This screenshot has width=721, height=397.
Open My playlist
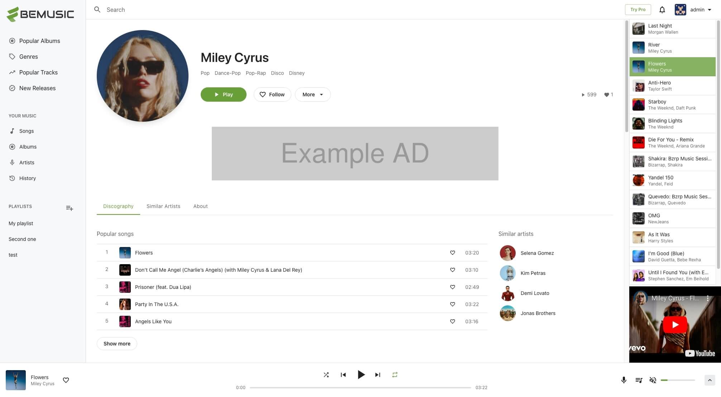(x=21, y=223)
